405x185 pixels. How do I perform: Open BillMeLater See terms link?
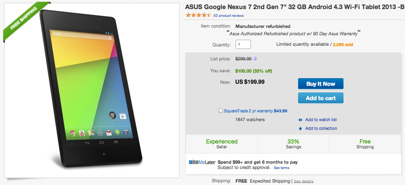point(281,168)
